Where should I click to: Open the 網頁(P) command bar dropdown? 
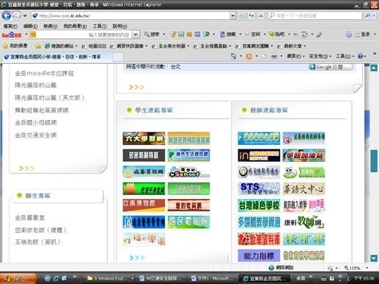(x=295, y=56)
